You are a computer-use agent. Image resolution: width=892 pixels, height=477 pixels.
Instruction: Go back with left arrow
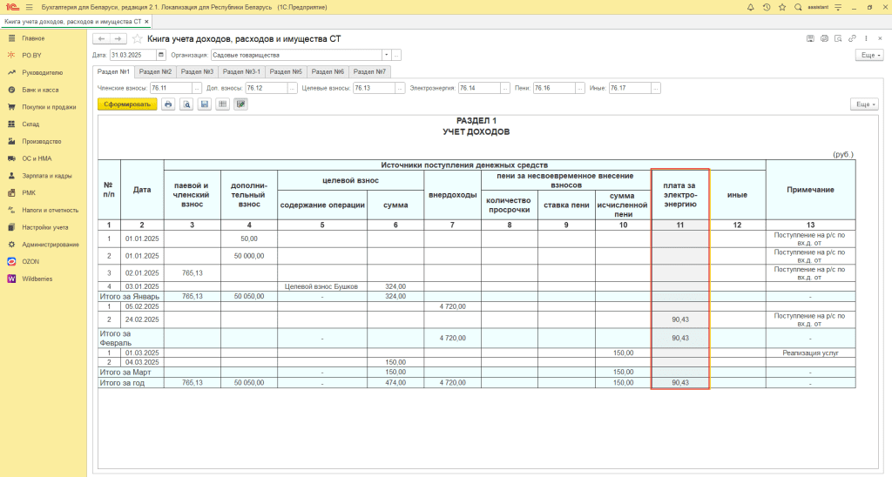(101, 38)
